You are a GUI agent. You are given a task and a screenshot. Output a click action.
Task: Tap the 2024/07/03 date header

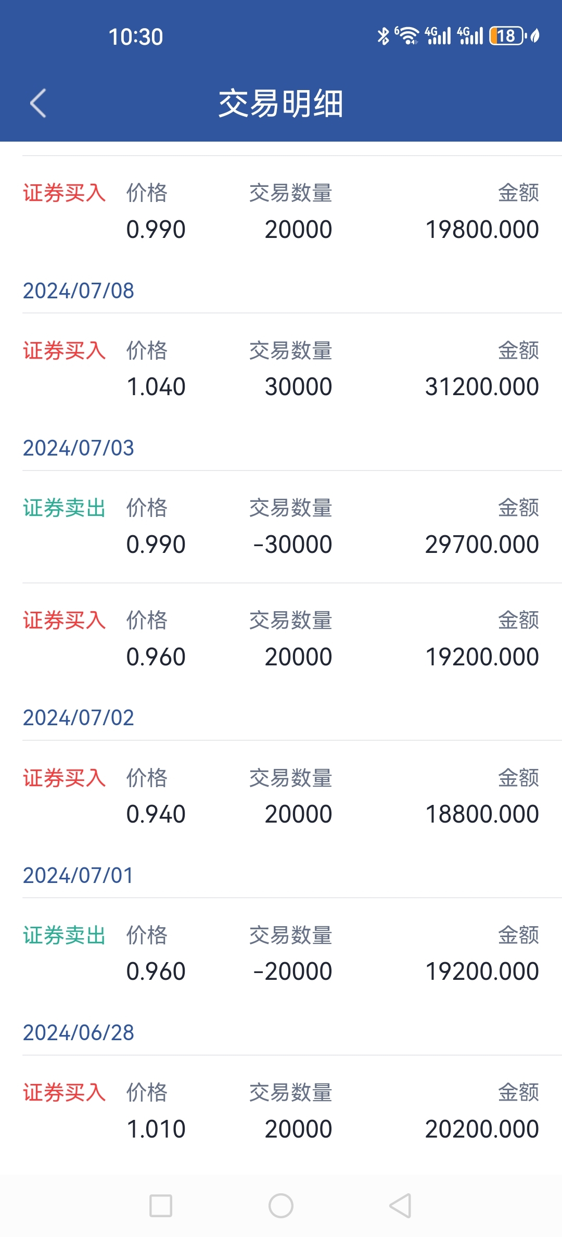(x=79, y=448)
